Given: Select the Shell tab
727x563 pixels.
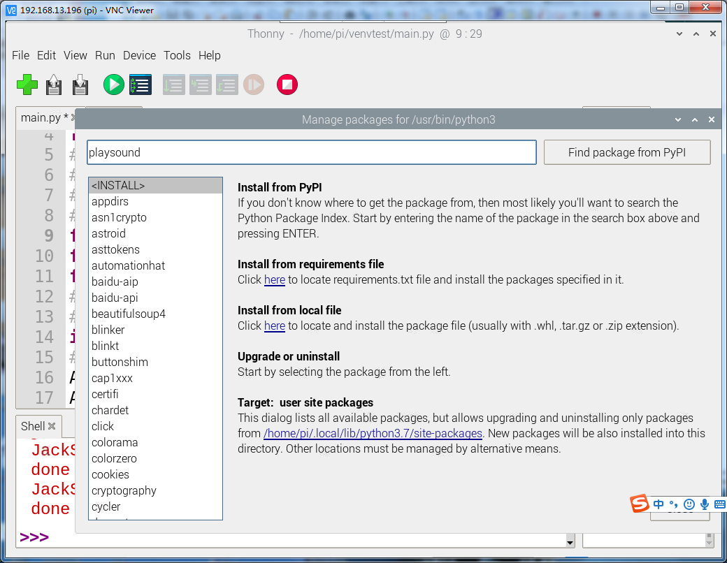Looking at the screenshot, I should pos(32,426).
